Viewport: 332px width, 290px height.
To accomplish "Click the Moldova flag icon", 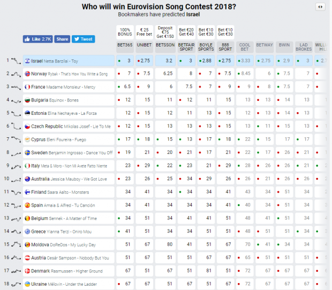I will [27, 245].
